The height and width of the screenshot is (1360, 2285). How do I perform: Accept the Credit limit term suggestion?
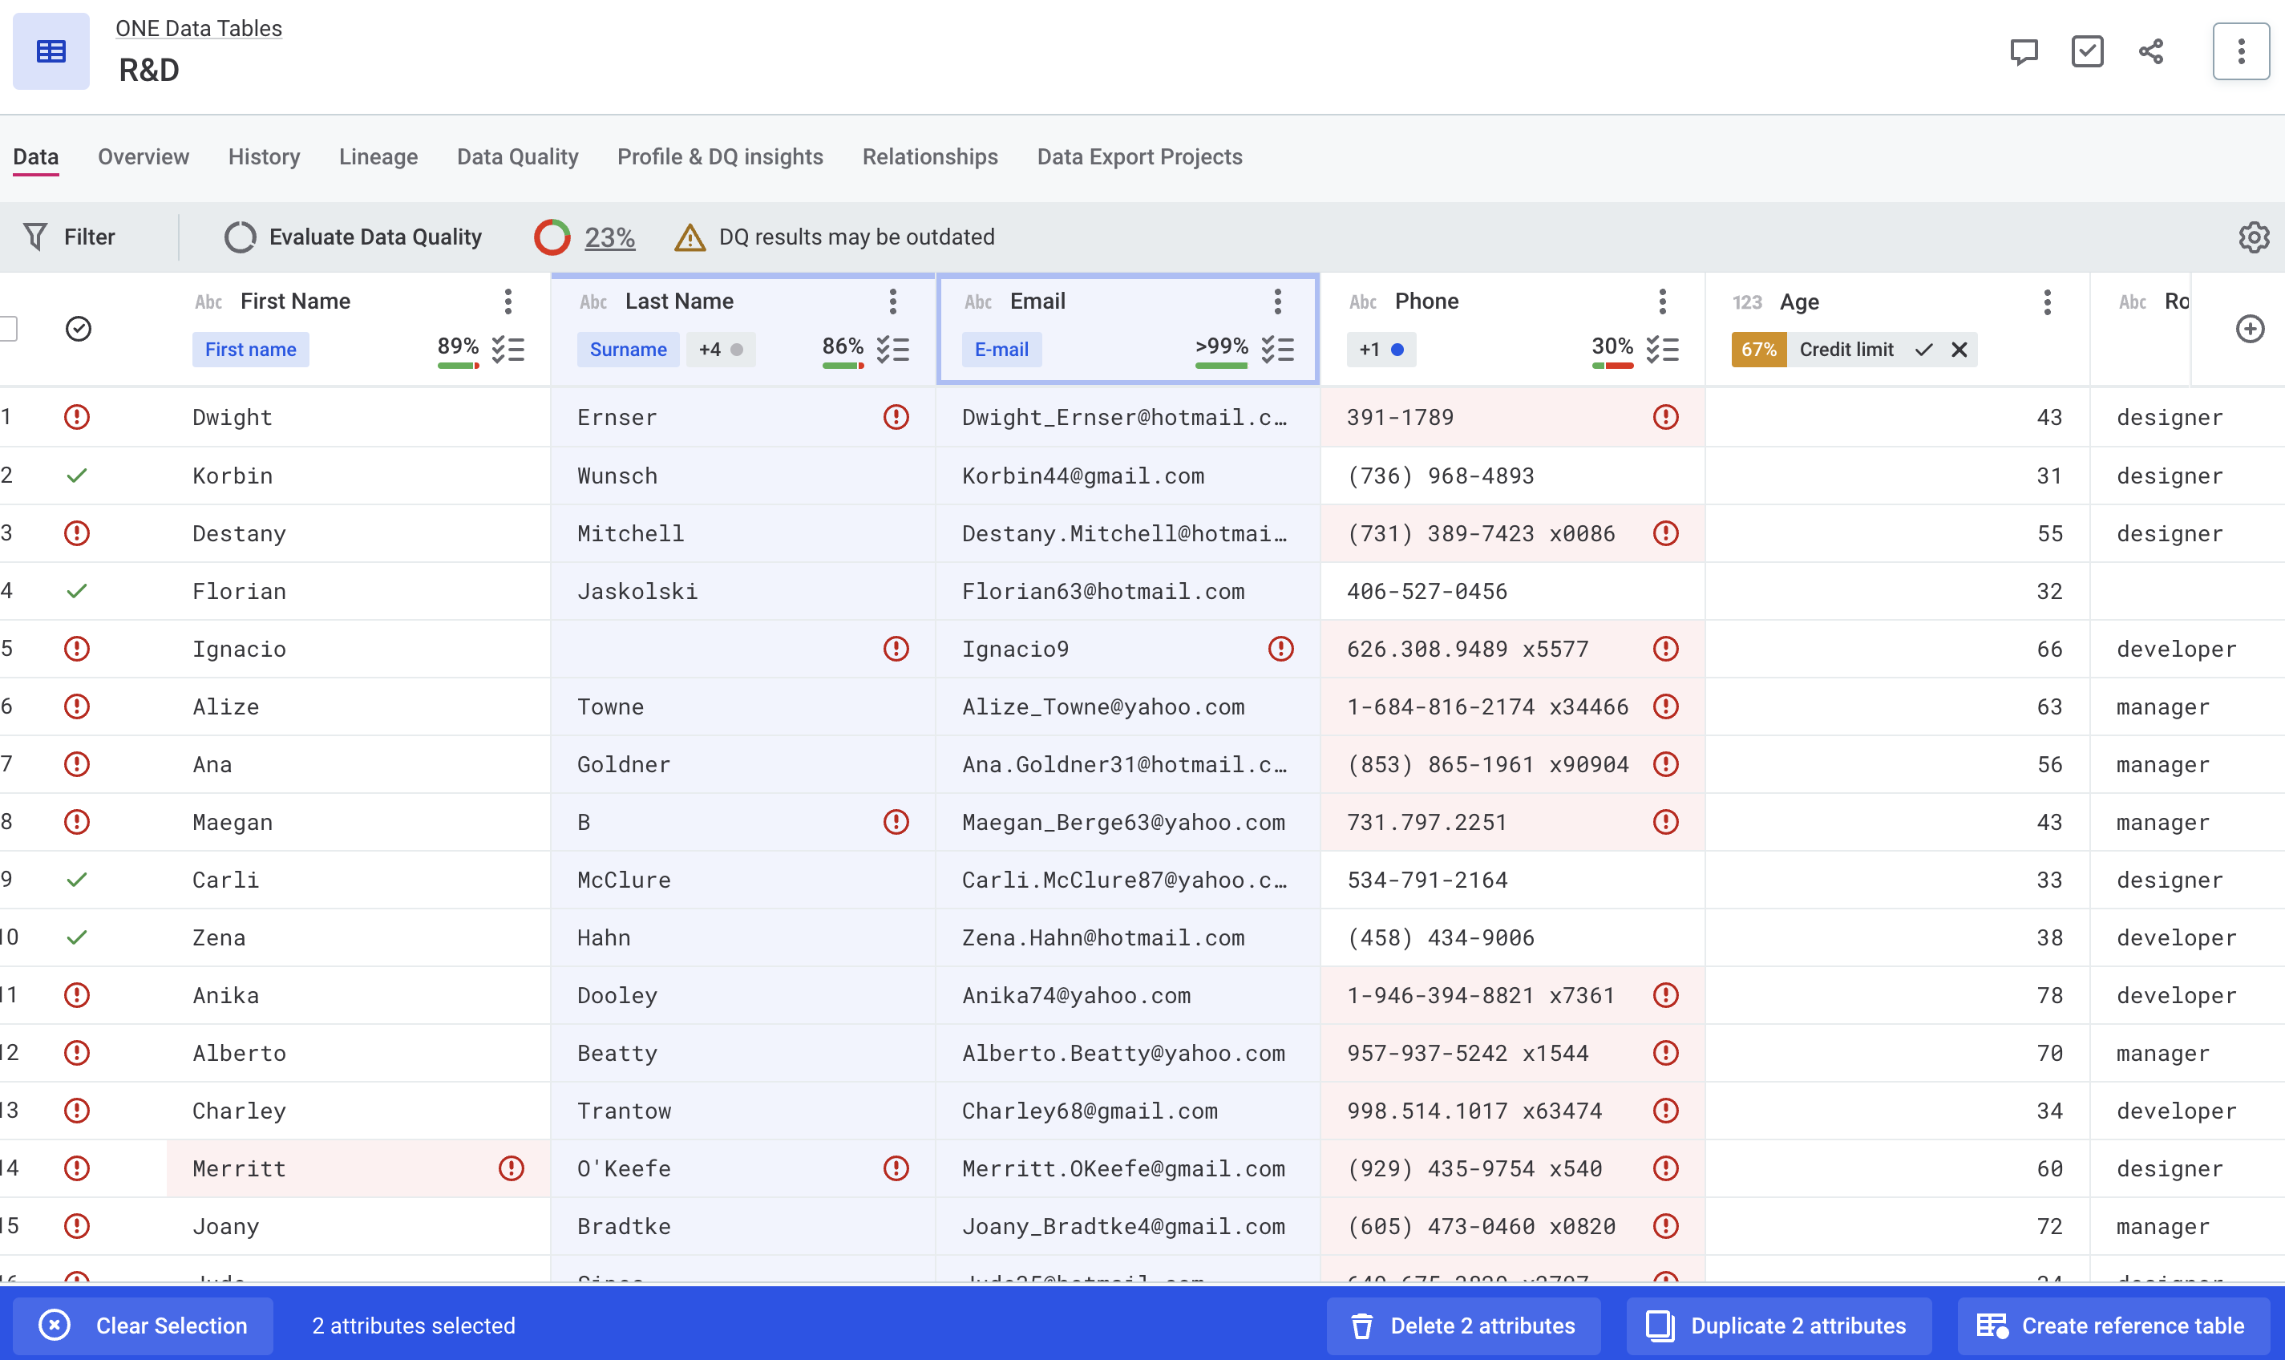pyautogui.click(x=1924, y=349)
